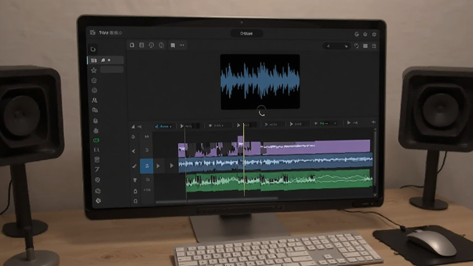Image resolution: width=473 pixels, height=266 pixels.
Task: Toggle the green icon in the left sidebar
Action: coord(96,140)
